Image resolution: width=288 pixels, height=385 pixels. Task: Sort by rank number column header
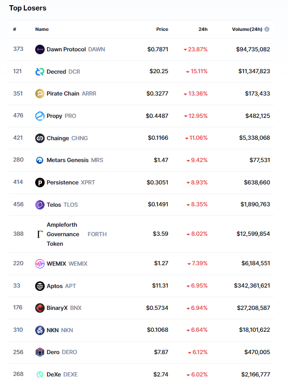[x=15, y=29]
